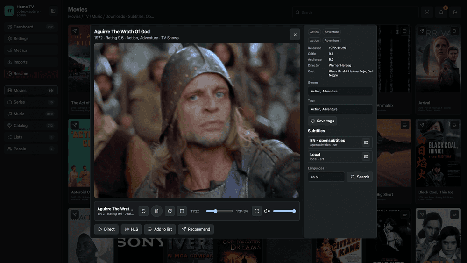Click the scan icon beside search
Viewport: 467px width, 263px height.
click(x=427, y=13)
